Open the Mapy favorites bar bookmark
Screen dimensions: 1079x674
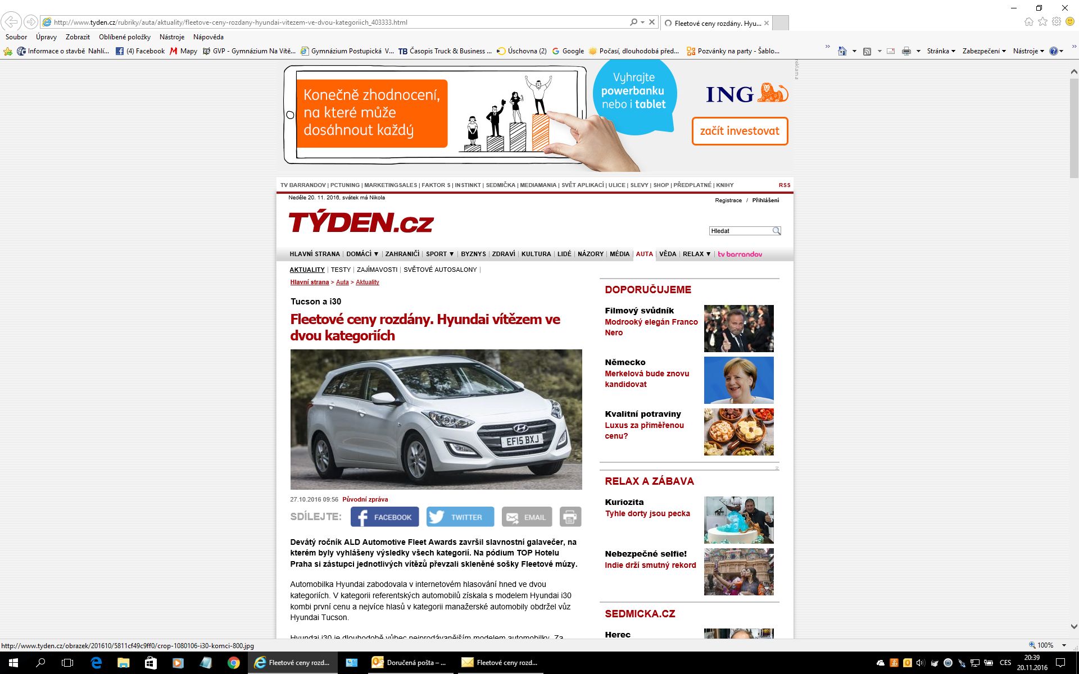pyautogui.click(x=183, y=51)
